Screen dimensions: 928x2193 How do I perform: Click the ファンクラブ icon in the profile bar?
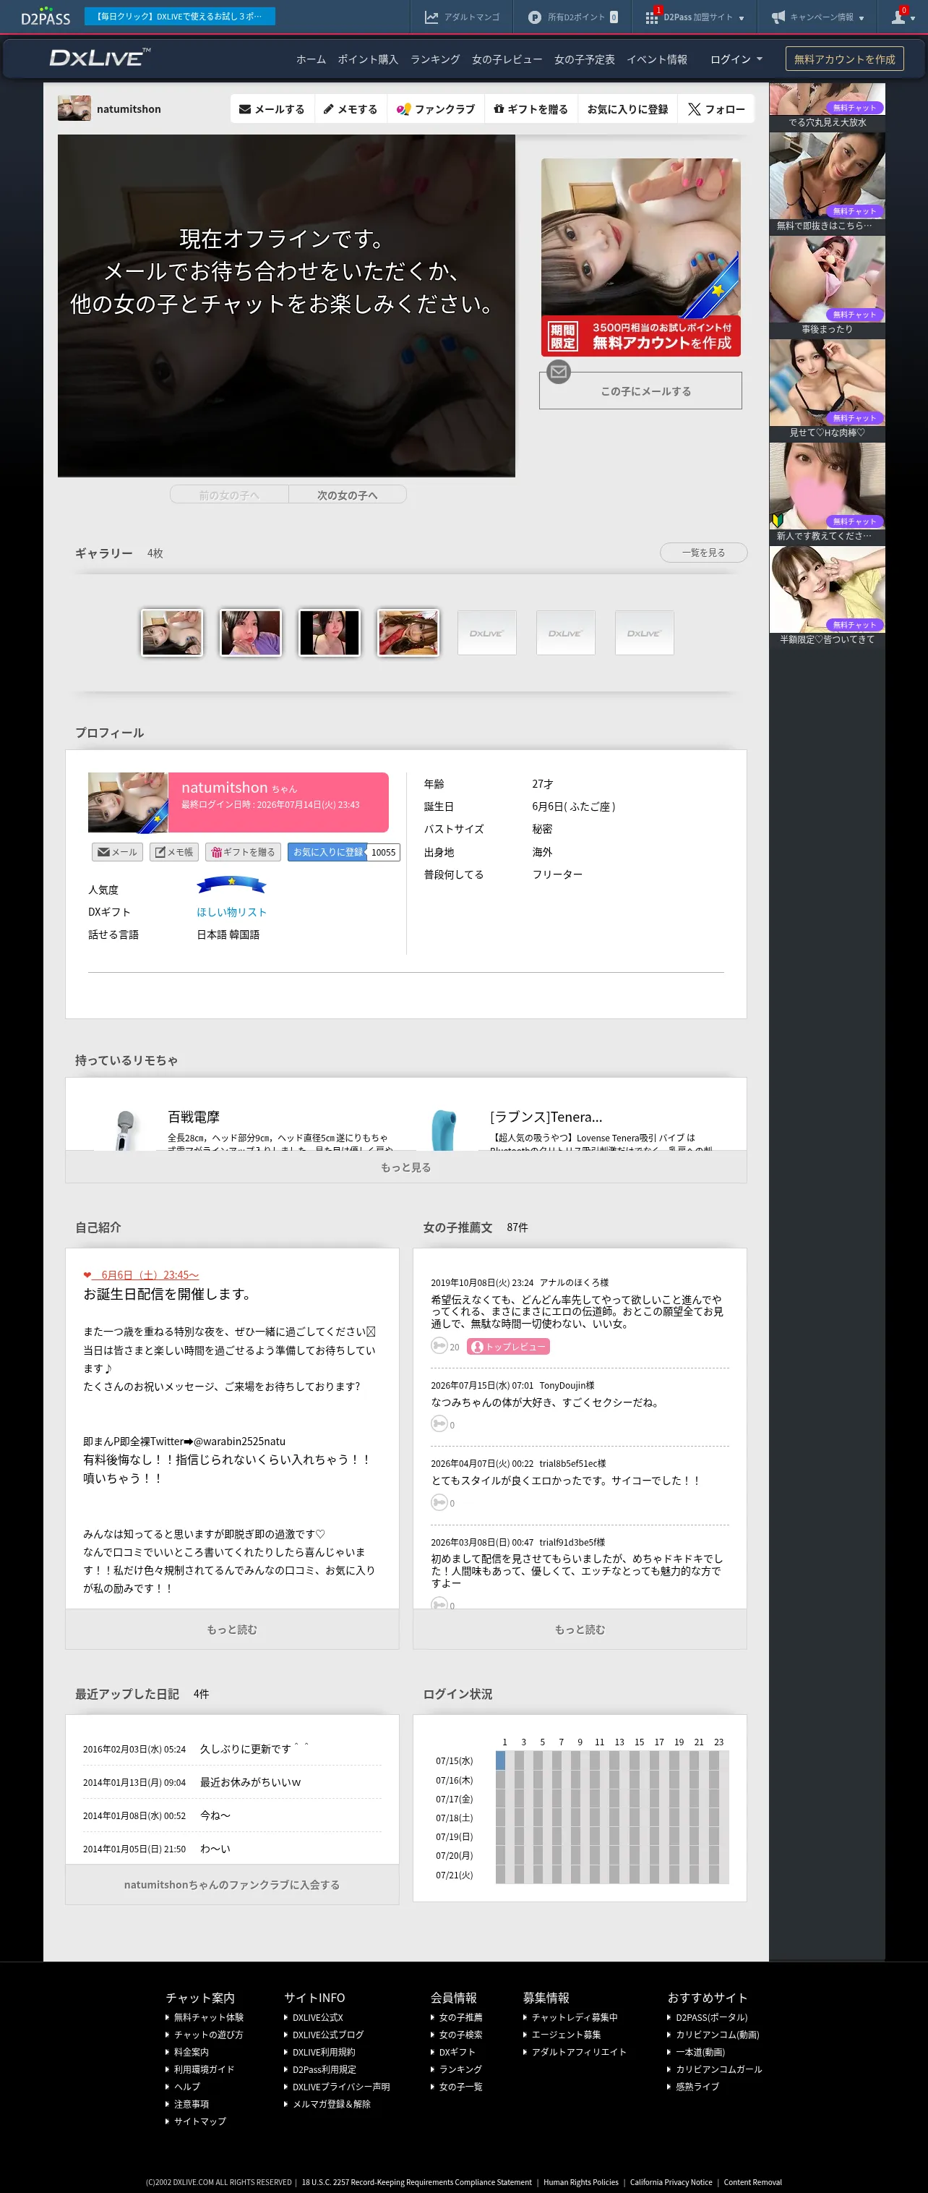click(403, 109)
